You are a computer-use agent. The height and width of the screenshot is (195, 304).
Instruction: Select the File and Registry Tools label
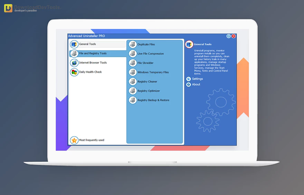point(93,53)
